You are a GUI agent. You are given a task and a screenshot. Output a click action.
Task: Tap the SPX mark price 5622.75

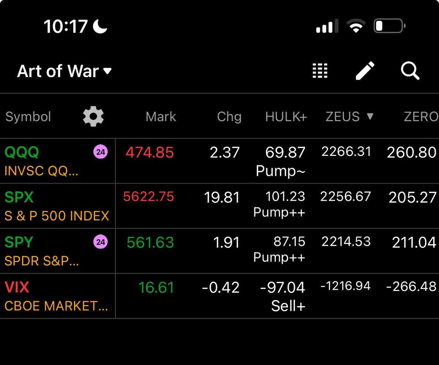tap(149, 197)
